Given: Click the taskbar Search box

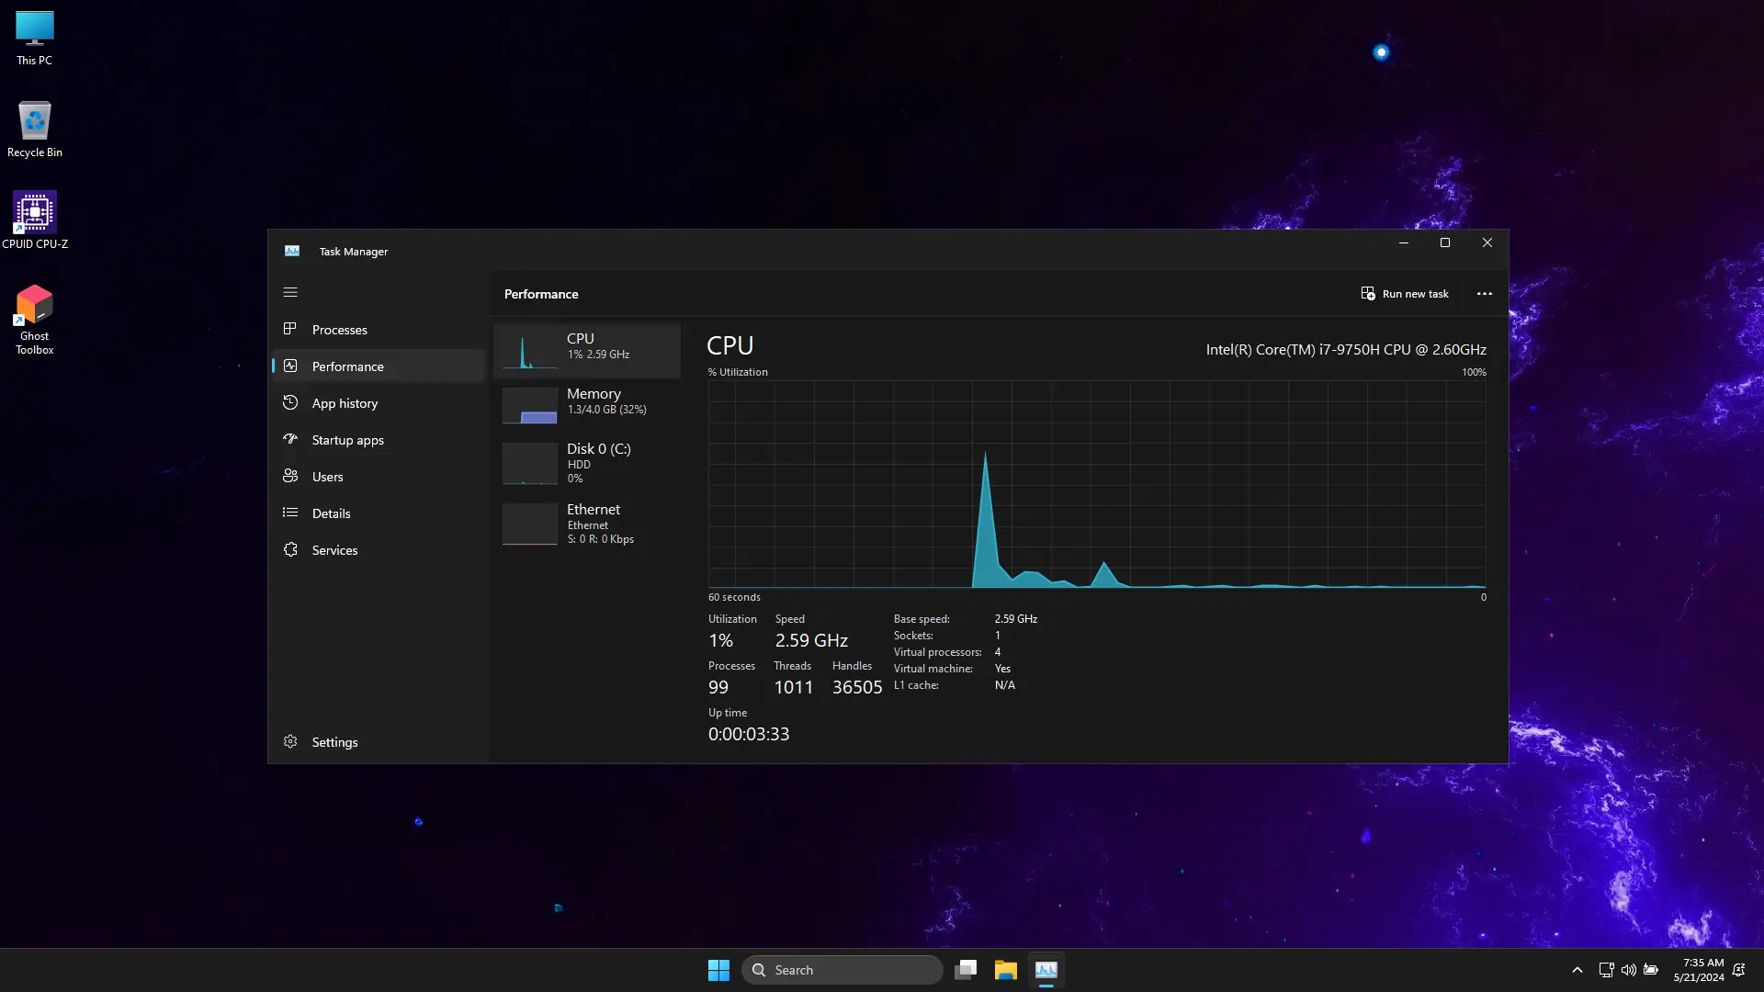Looking at the screenshot, I should tap(842, 970).
